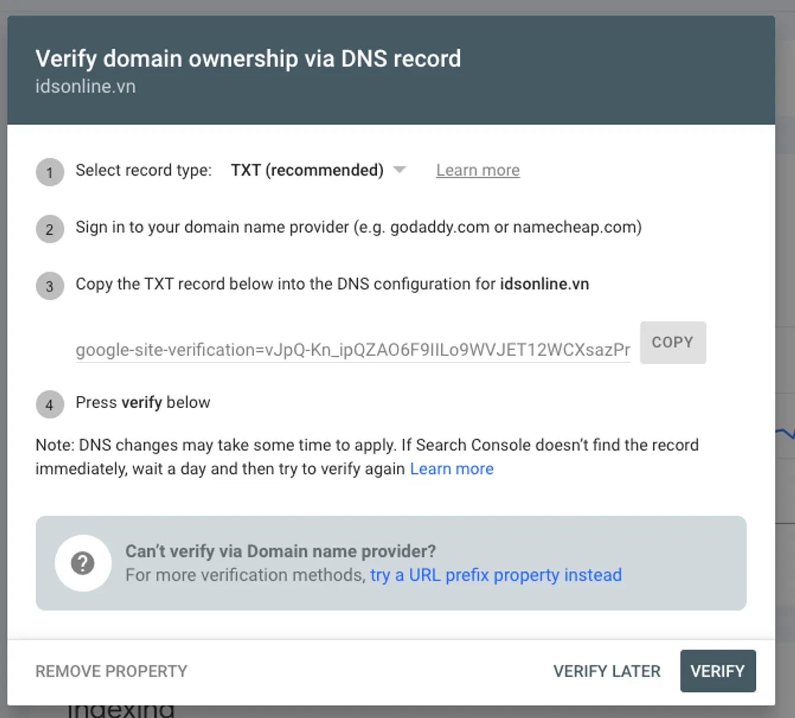Choose VERIFY LATER
The height and width of the screenshot is (718, 795).
(x=607, y=671)
